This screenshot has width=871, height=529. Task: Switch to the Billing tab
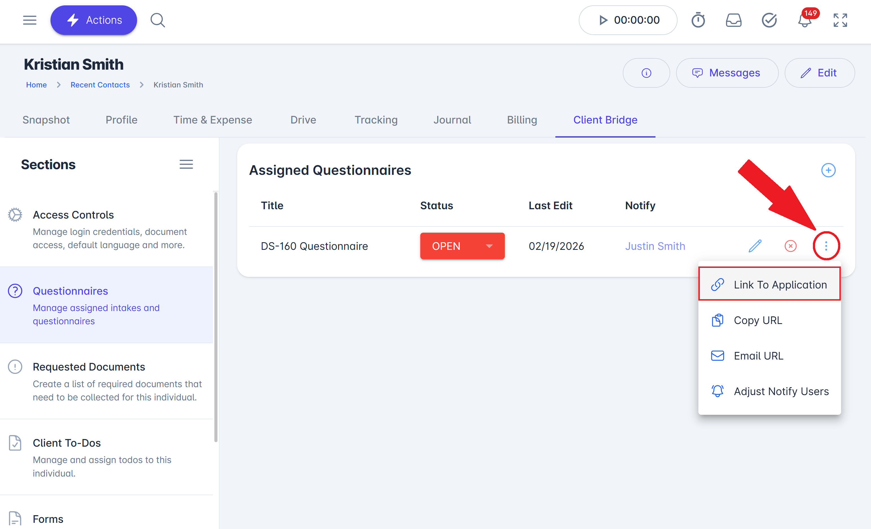coord(522,120)
